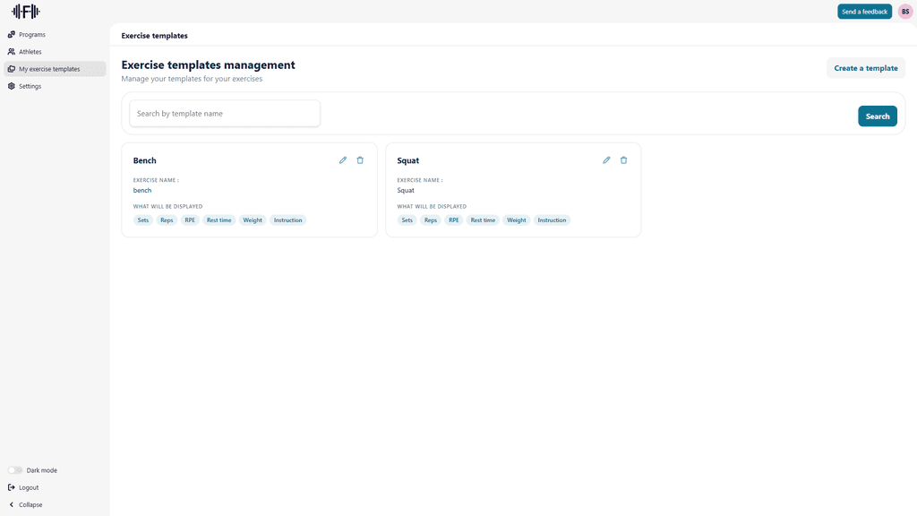Focus the Search by template name field
This screenshot has height=516, width=917.
[x=225, y=114]
